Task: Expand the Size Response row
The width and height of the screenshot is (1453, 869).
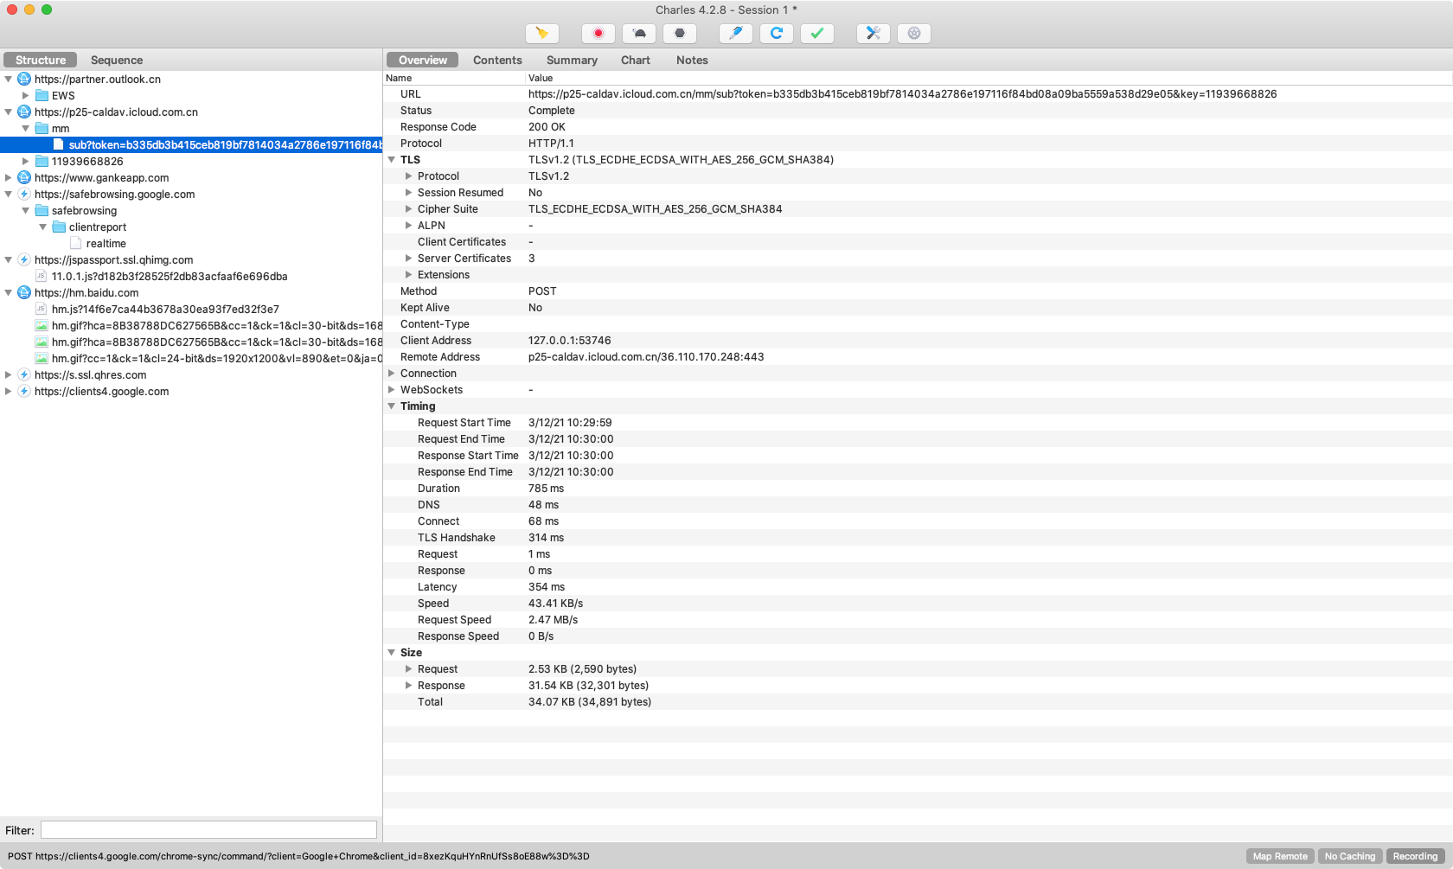Action: pos(409,686)
